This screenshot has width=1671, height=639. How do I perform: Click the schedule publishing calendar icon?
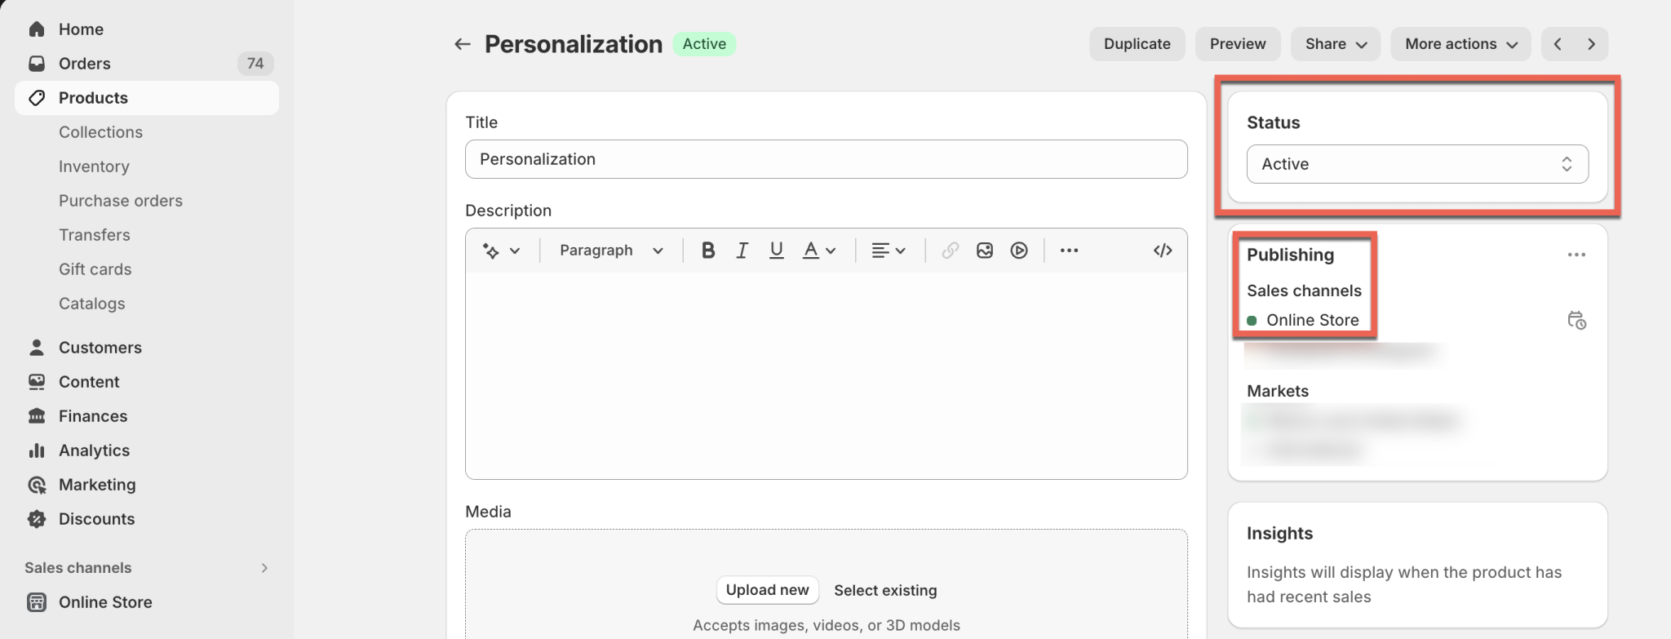coord(1576,320)
